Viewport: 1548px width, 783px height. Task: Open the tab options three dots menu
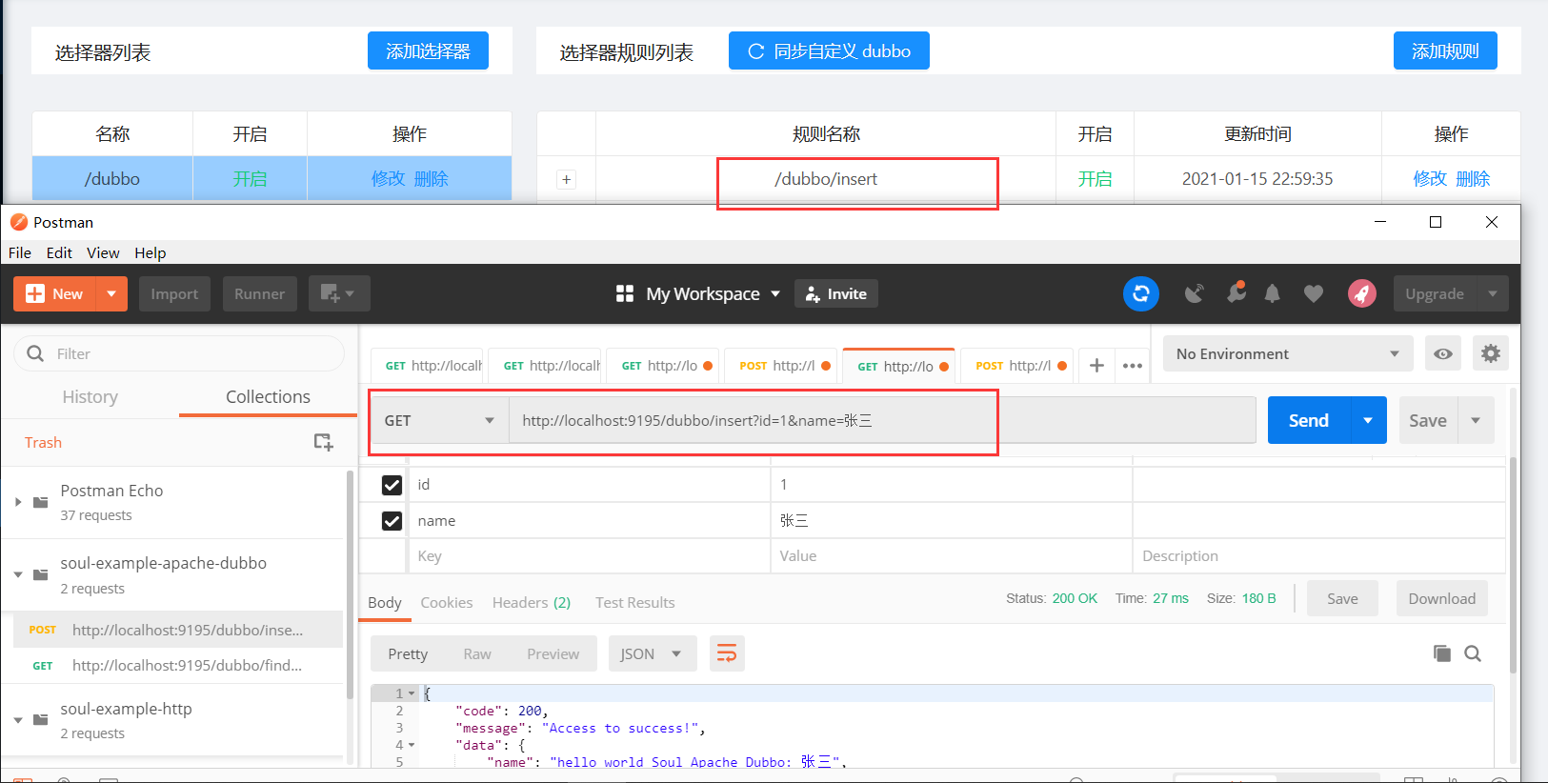1133,366
